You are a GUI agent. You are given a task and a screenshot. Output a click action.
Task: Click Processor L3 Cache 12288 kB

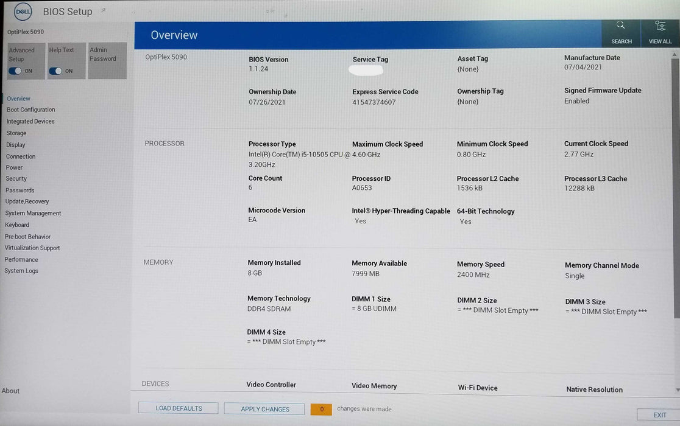coord(579,188)
